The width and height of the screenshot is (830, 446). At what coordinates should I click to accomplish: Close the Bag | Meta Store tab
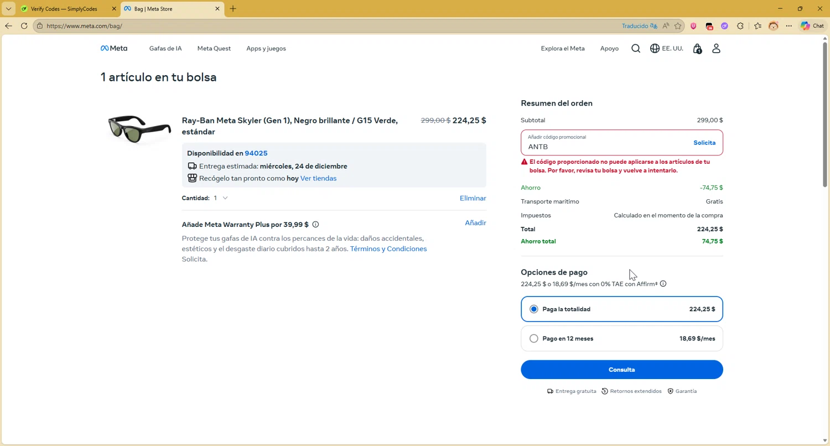point(217,9)
